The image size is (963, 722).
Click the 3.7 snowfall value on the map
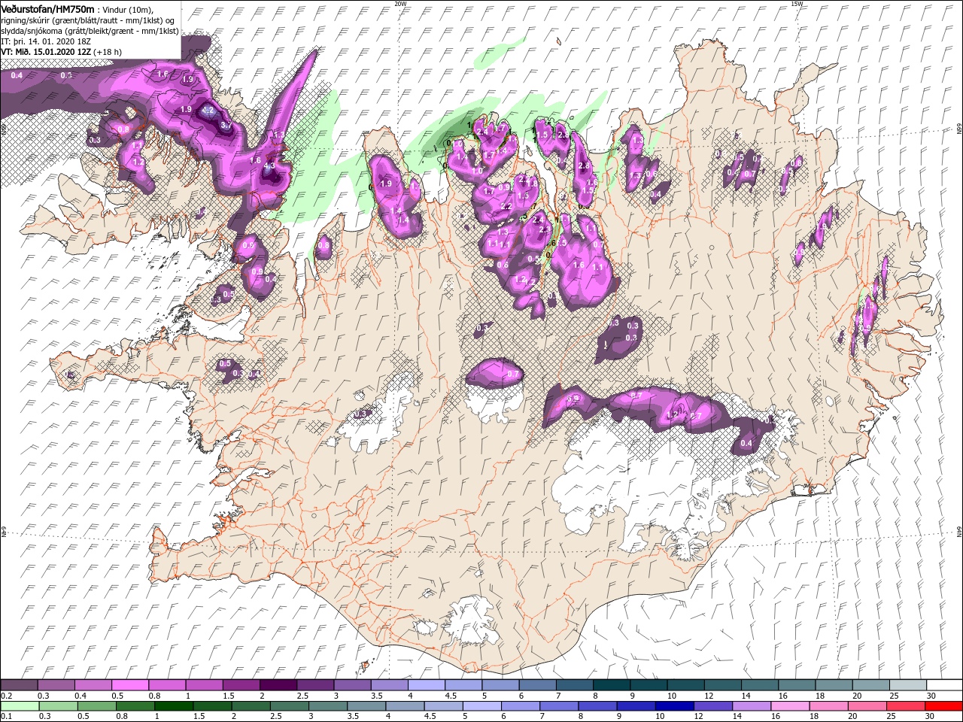pyautogui.click(x=226, y=125)
